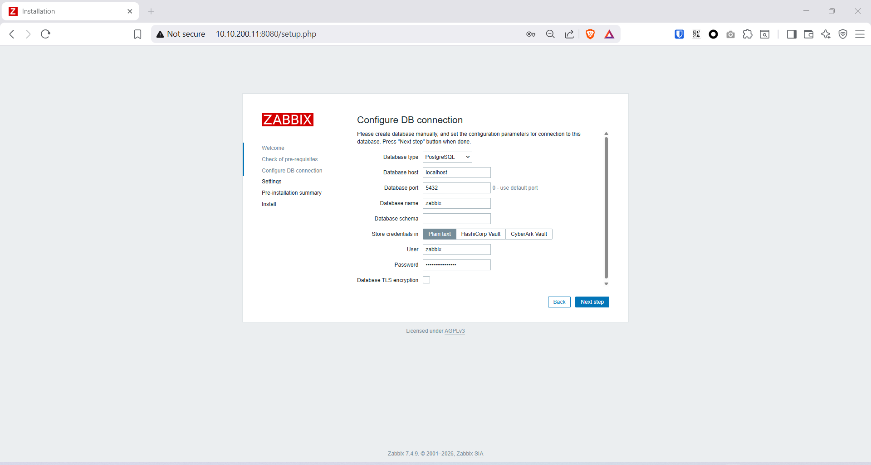This screenshot has width=871, height=465.
Task: Open the browser hamburger menu
Action: (x=860, y=34)
